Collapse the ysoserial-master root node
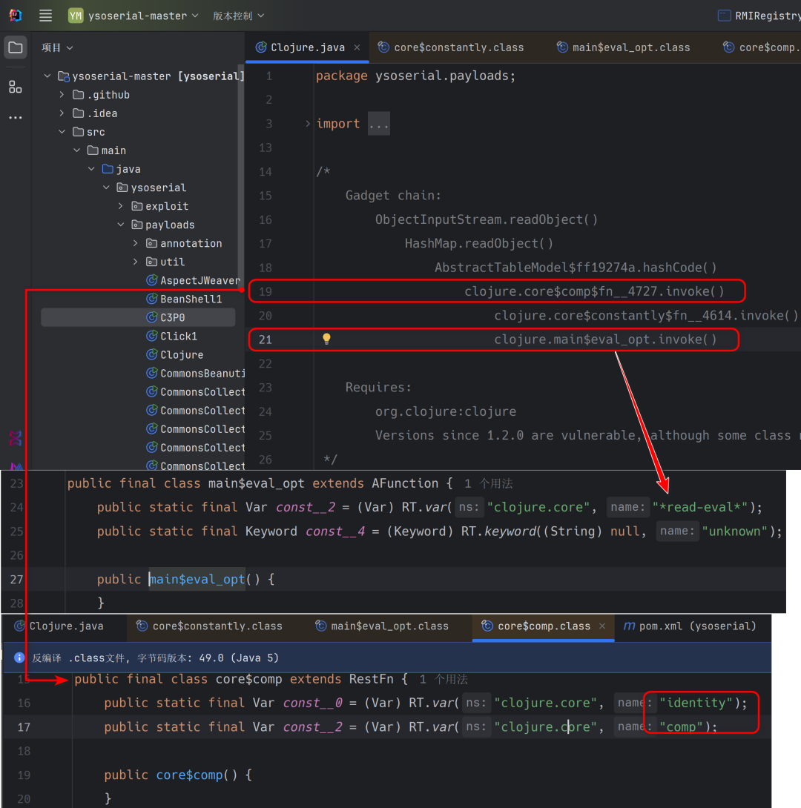Screen dimensions: 801x808 coord(47,76)
